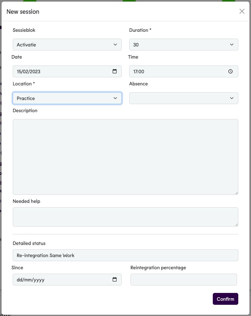Image resolution: width=251 pixels, height=316 pixels.
Task: Expand the Sessieblok dropdown chevron
Action: tap(115, 45)
